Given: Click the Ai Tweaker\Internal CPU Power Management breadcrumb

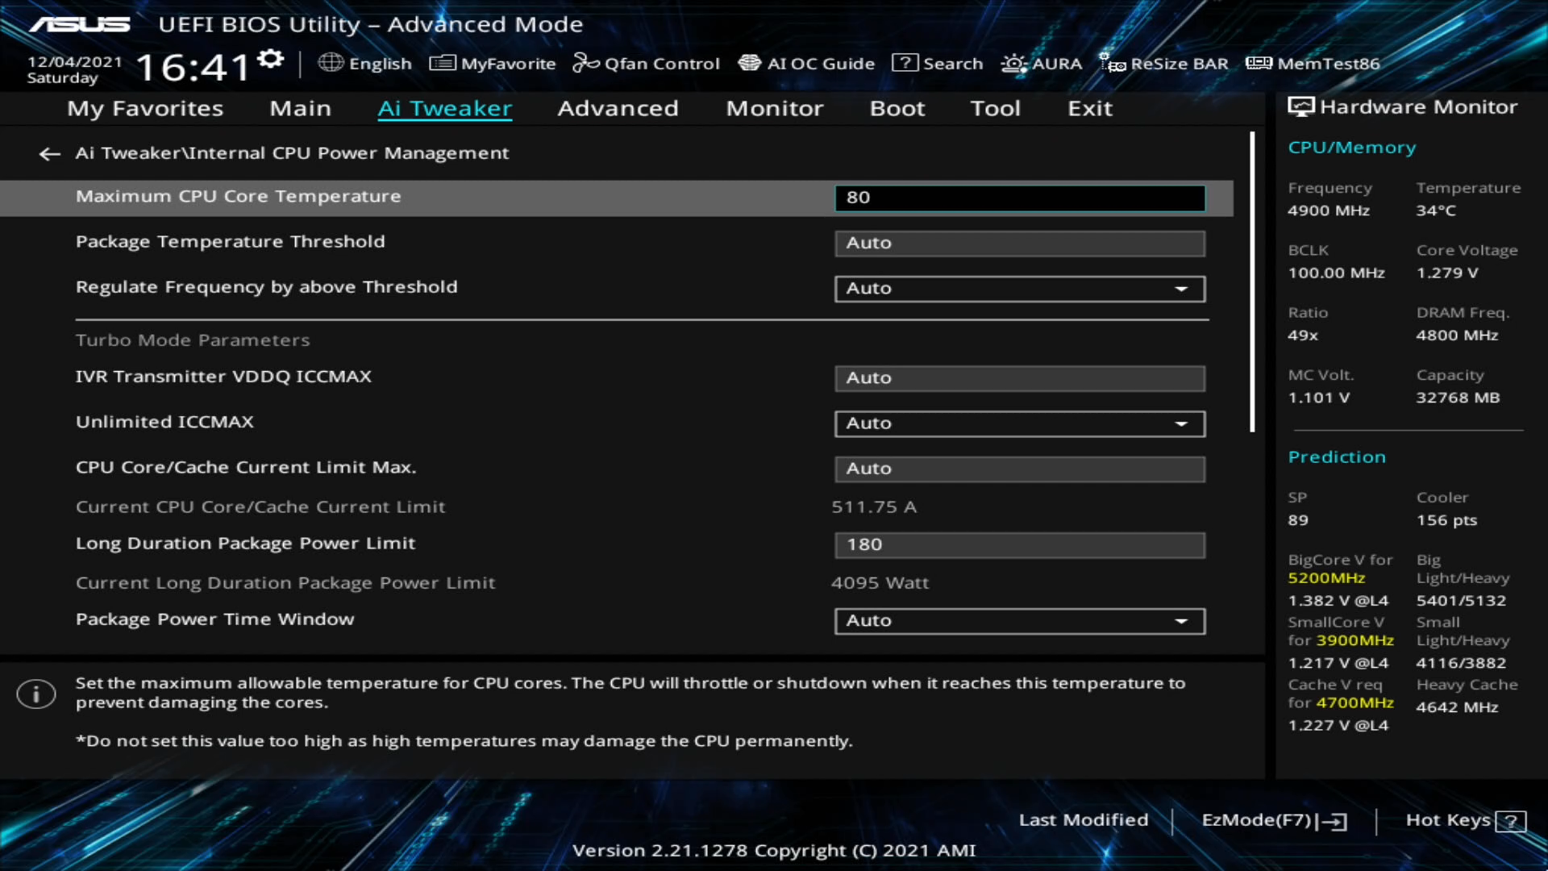Looking at the screenshot, I should pos(292,153).
